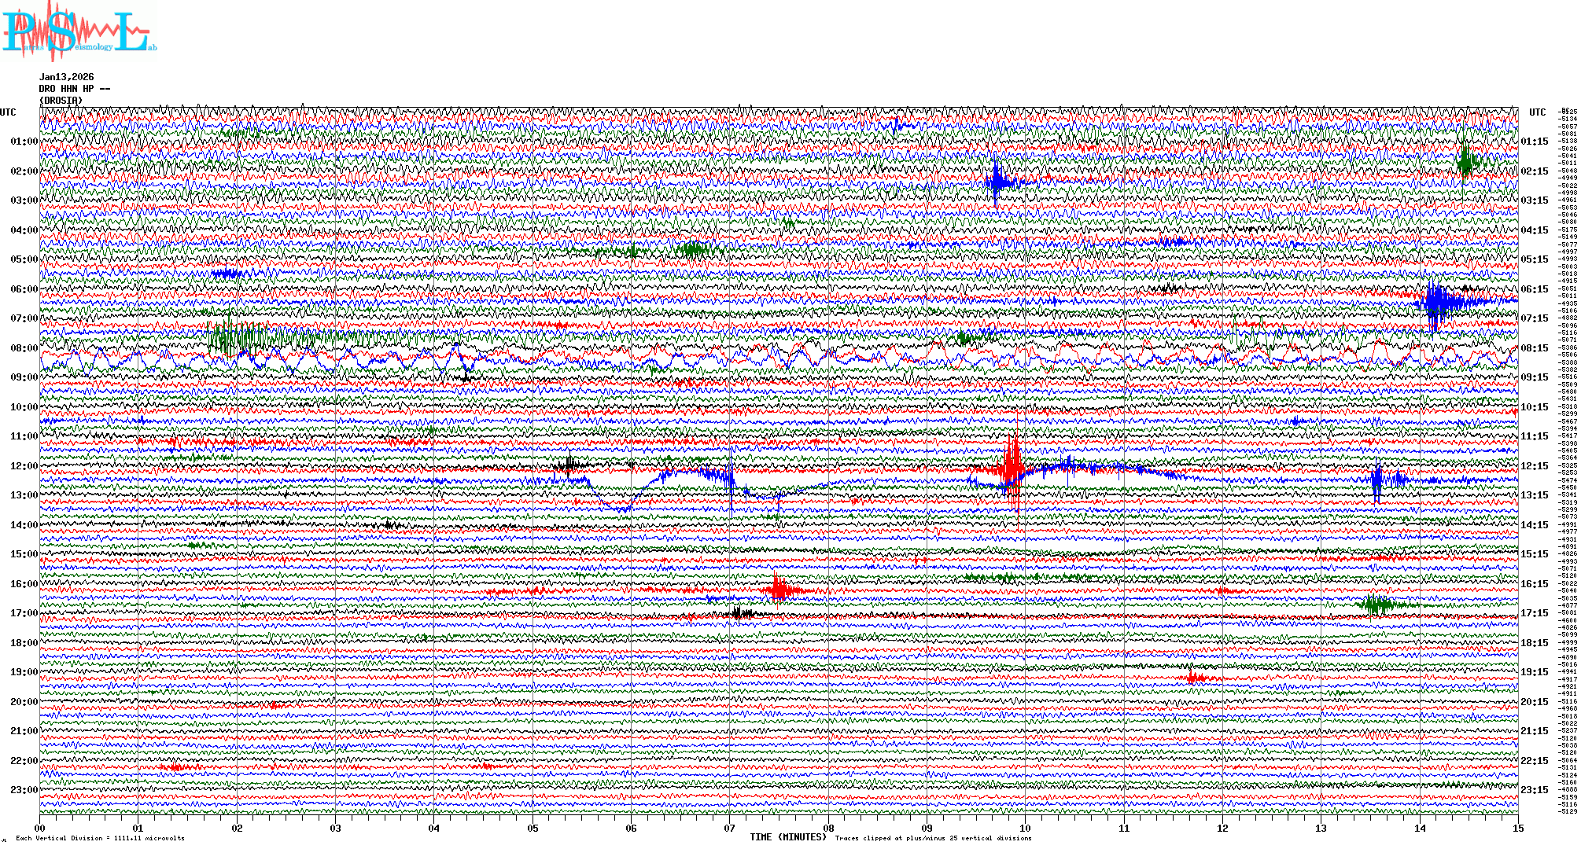
Task: Click the green burst near the 17:15 label
Action: pyautogui.click(x=1375, y=605)
